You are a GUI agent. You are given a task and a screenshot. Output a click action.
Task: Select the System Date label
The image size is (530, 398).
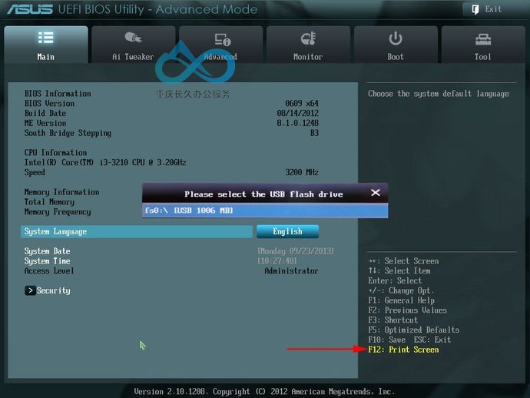48,251
